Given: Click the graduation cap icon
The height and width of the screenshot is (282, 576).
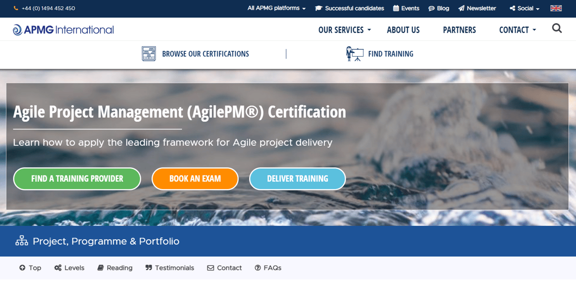Looking at the screenshot, I should (x=318, y=8).
